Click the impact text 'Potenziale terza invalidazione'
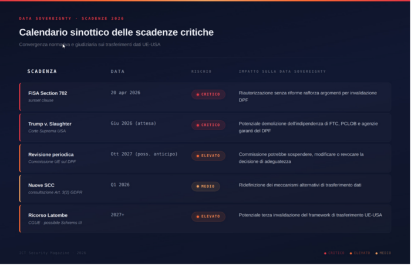This screenshot has height=265, width=411. tap(311, 215)
